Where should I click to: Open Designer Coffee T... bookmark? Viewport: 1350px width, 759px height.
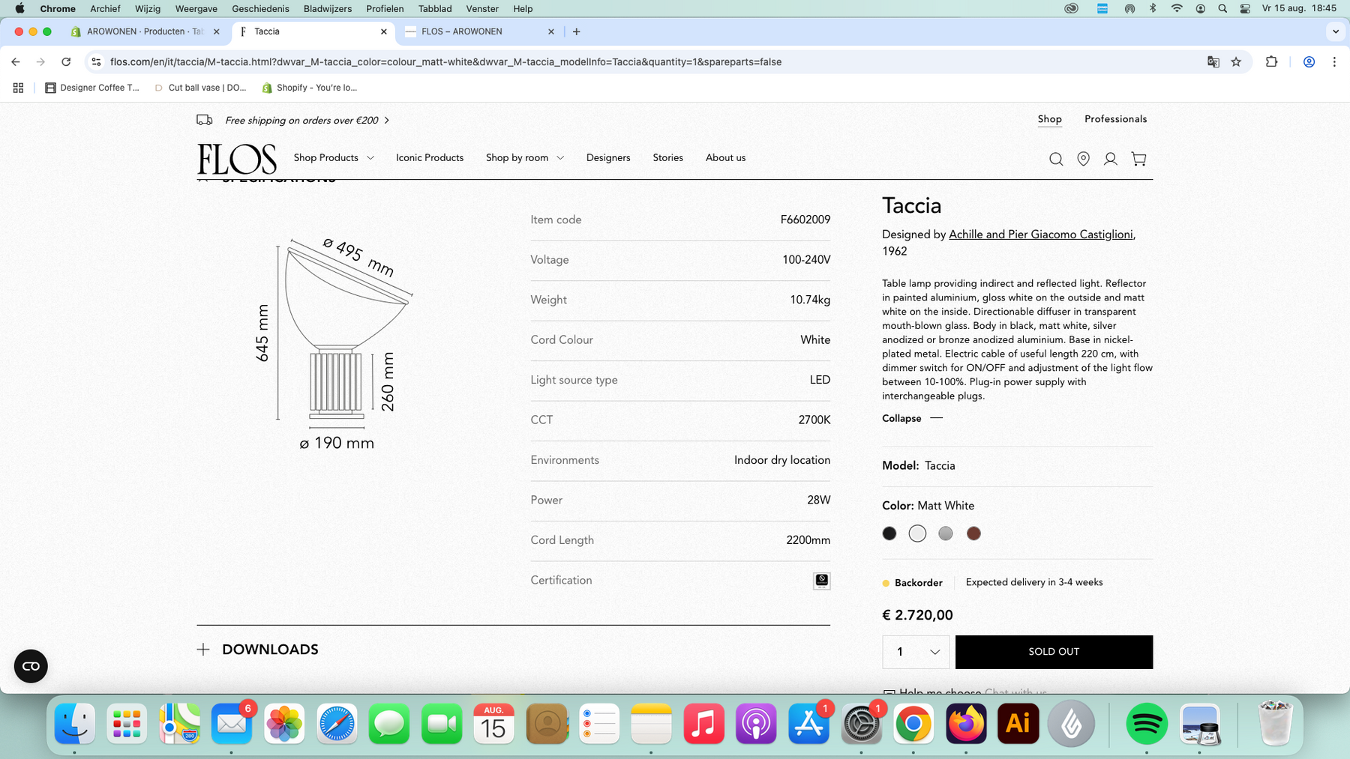pyautogui.click(x=92, y=88)
